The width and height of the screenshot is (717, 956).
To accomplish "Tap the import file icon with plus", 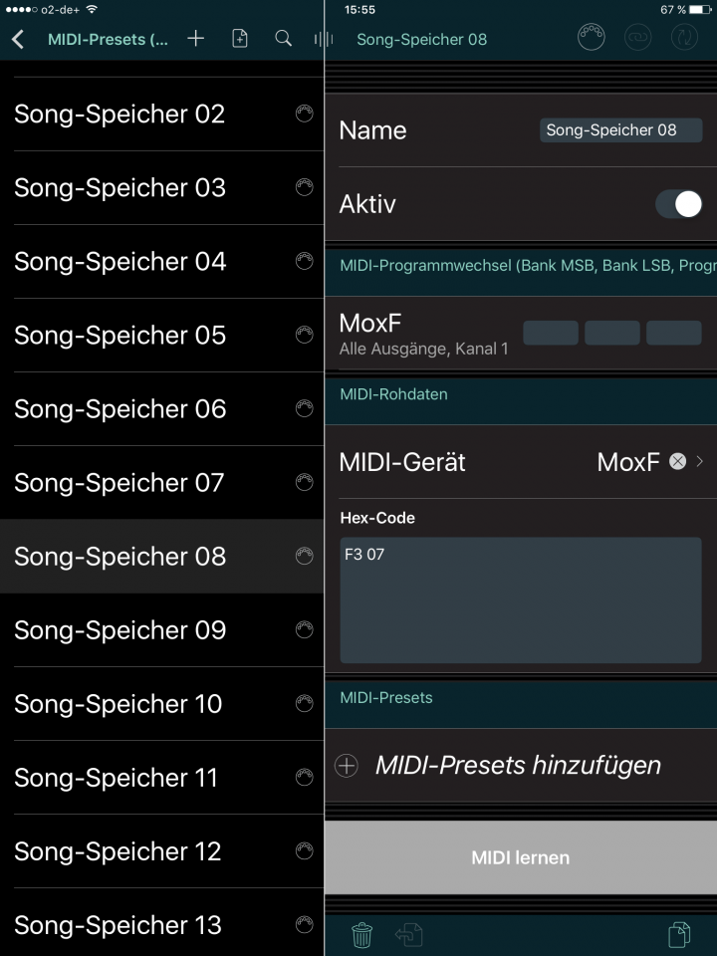I will 239,39.
